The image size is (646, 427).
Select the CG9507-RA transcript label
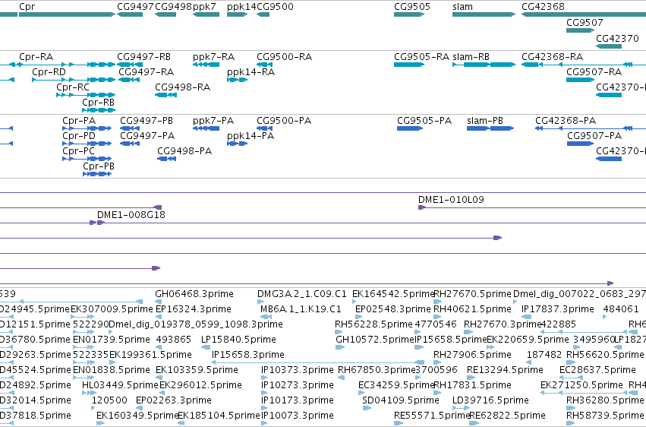594,72
